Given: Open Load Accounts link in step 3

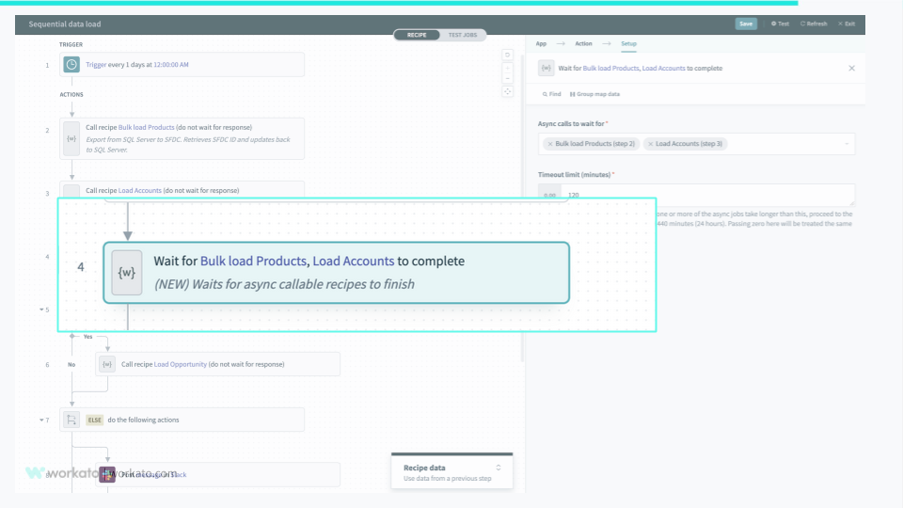Looking at the screenshot, I should [x=140, y=190].
